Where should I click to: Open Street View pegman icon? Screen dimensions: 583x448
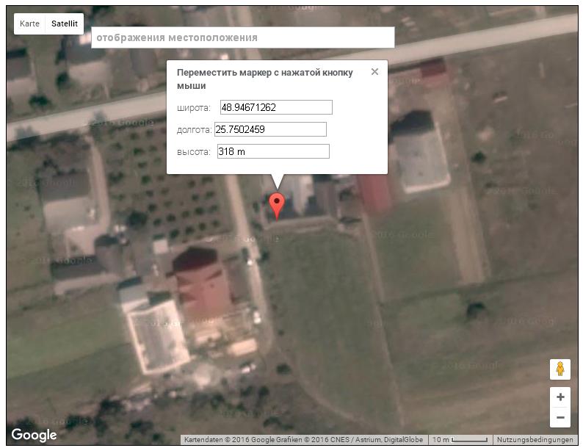[x=560, y=369]
